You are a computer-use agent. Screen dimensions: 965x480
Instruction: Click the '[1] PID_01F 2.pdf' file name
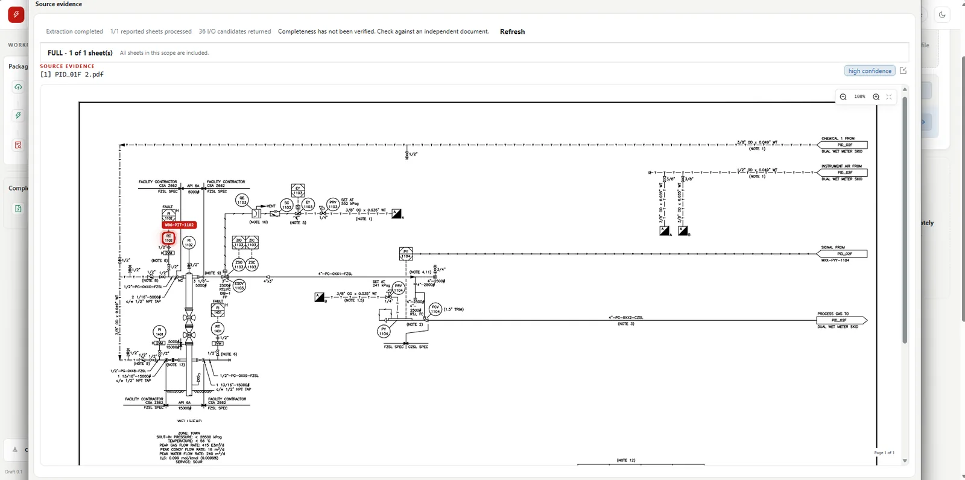(72, 75)
